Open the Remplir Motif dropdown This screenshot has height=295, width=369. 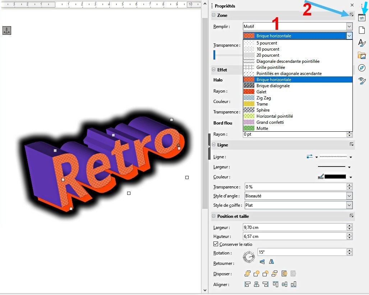pos(349,26)
